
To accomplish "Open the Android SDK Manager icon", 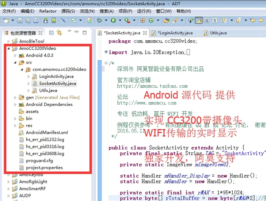I will coord(45,21).
